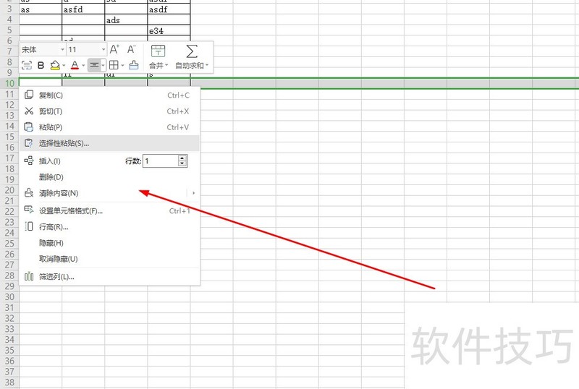
Task: Toggle bold formatting (B)
Action: click(41, 65)
